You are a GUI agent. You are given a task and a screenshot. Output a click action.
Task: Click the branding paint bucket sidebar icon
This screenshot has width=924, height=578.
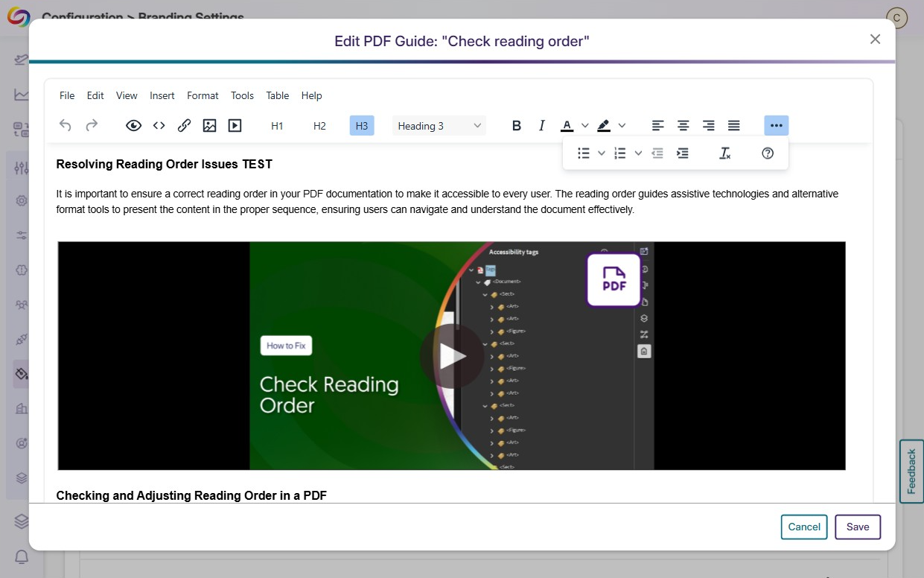(x=22, y=373)
